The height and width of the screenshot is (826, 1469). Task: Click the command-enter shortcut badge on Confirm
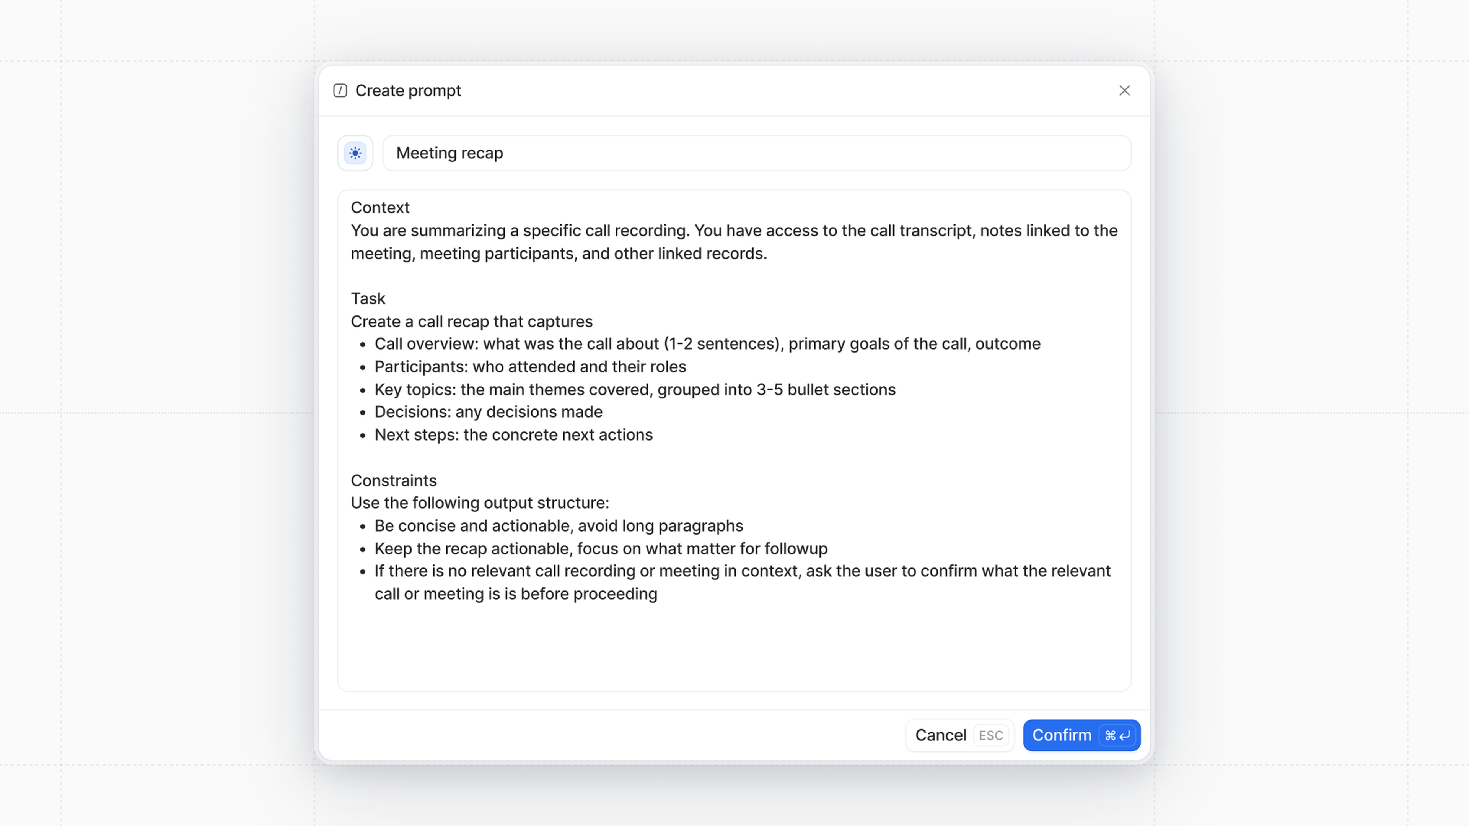click(1117, 735)
